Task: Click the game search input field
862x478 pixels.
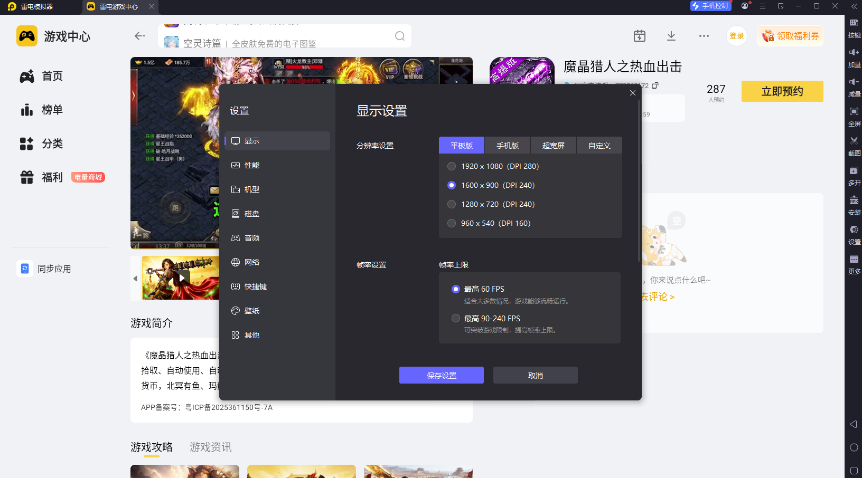Action: (284, 36)
